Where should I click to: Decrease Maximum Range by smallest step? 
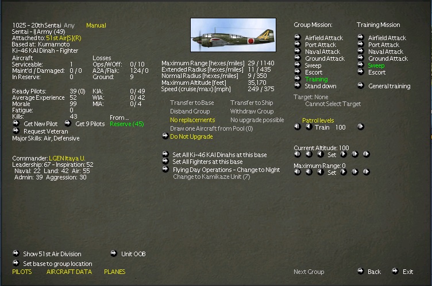[x=321, y=172]
